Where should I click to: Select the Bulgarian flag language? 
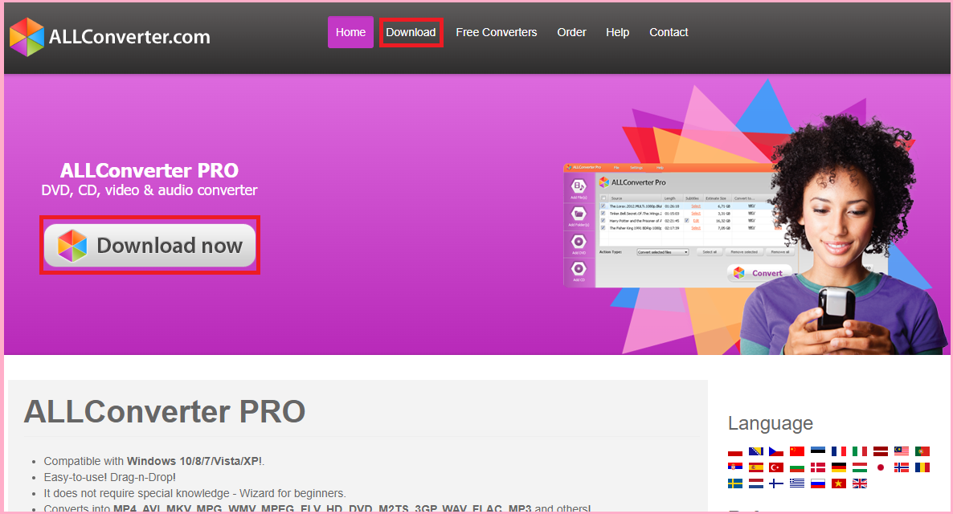pos(797,467)
